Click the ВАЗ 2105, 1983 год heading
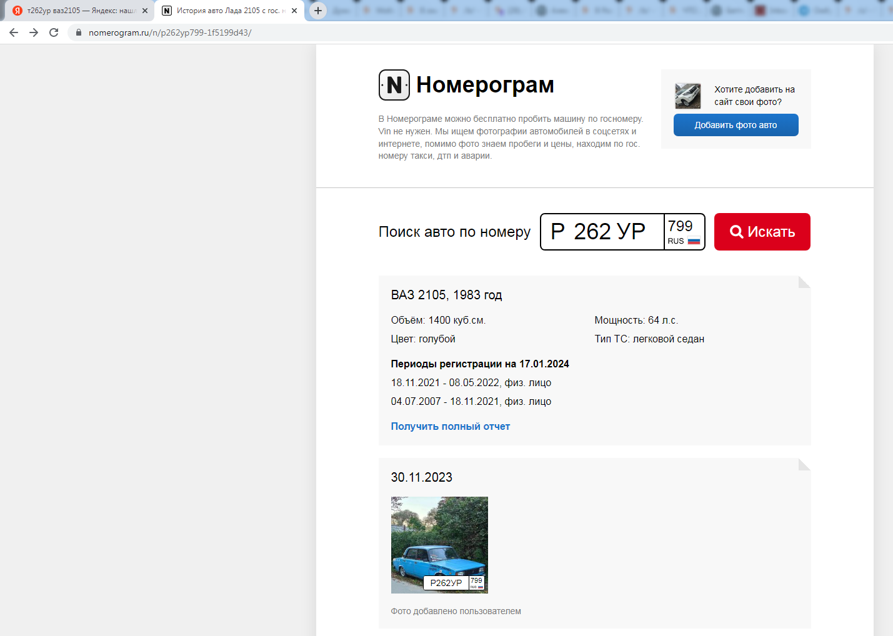This screenshot has width=893, height=636. click(x=446, y=295)
